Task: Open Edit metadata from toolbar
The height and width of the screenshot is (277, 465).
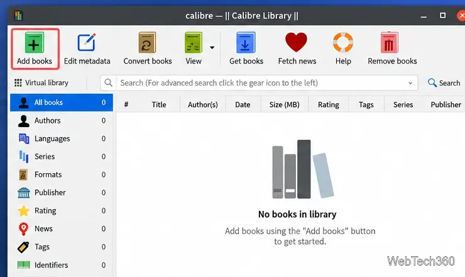Action: point(87,49)
